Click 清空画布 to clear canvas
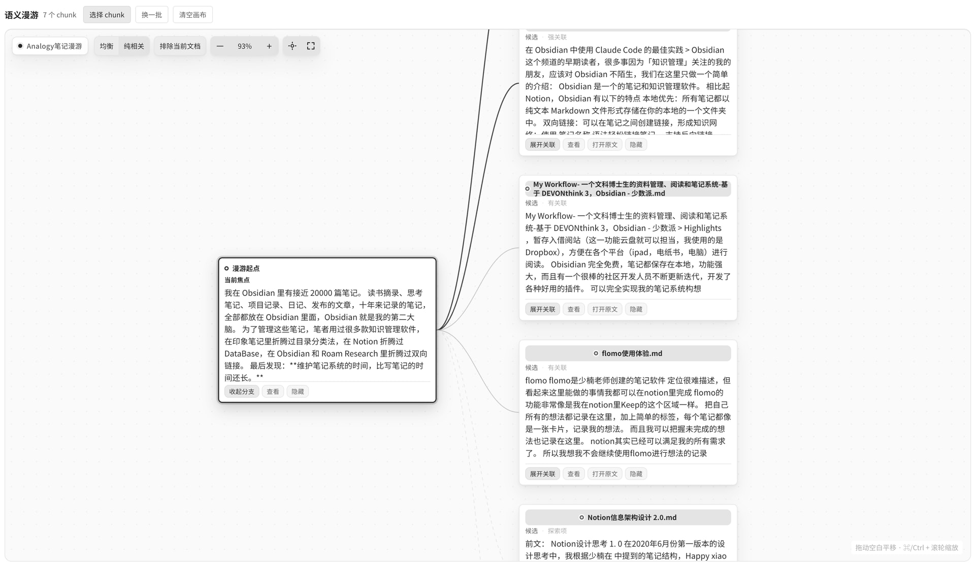The height and width of the screenshot is (565, 975). [x=192, y=15]
